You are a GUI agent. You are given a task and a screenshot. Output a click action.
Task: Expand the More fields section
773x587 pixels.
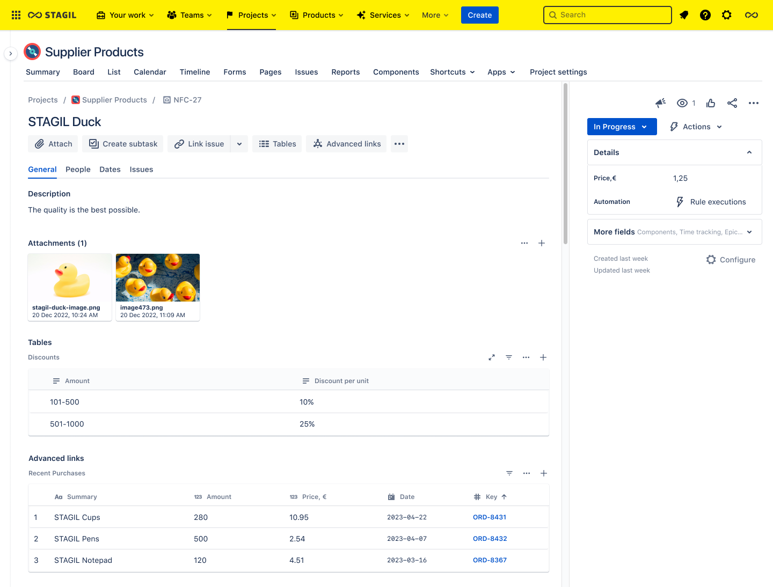tap(675, 232)
